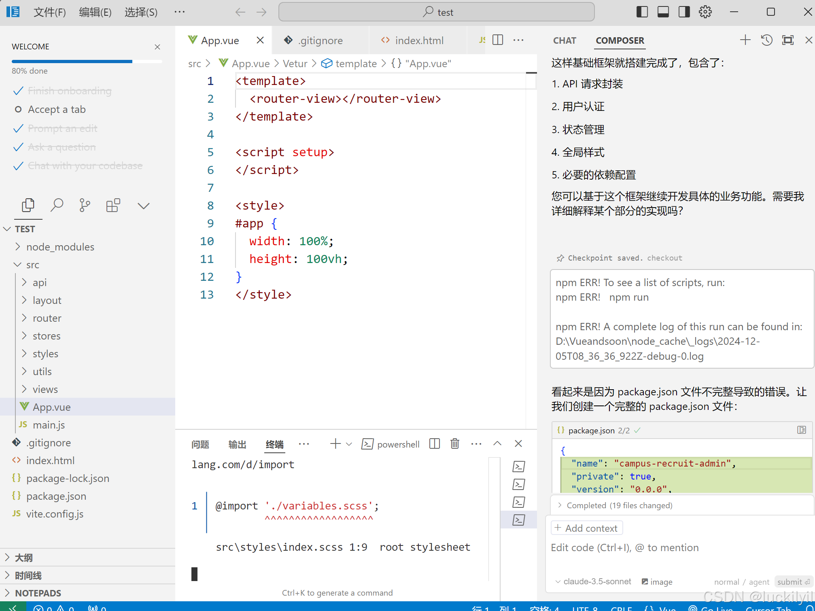Open the 文件(F) menu
Image resolution: width=815 pixels, height=611 pixels.
(49, 12)
